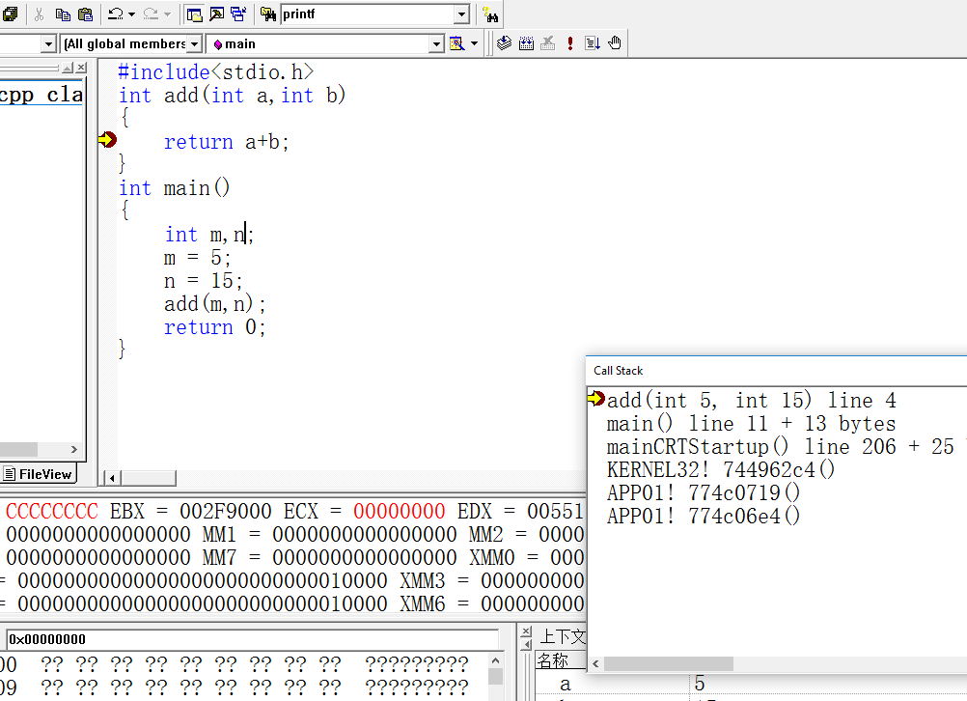Screen dimensions: 967x701
Task: Click the Undo arrow icon
Action: point(115,14)
